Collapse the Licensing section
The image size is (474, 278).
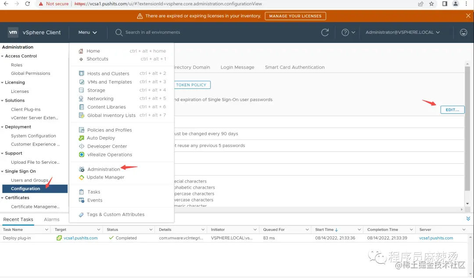click(x=3, y=83)
